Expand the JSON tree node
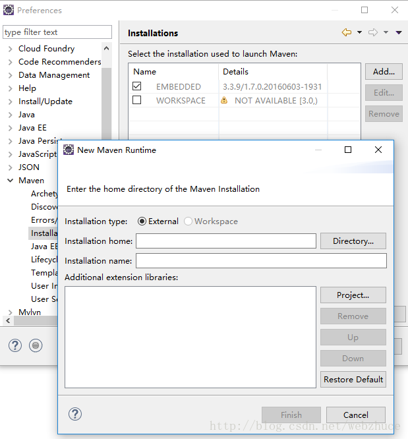Viewport: 408px width, 439px height. coord(11,167)
